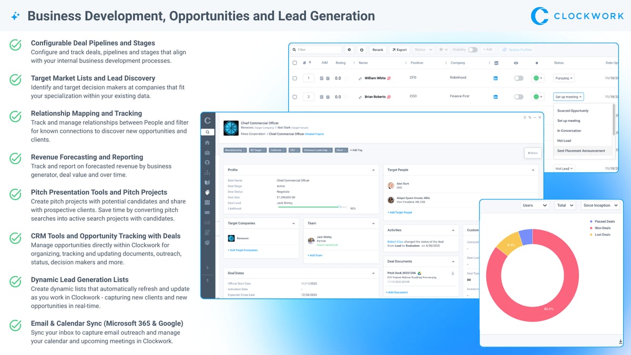Adjust the Likelihood slider handle
The height and width of the screenshot is (355, 631).
(x=340, y=207)
